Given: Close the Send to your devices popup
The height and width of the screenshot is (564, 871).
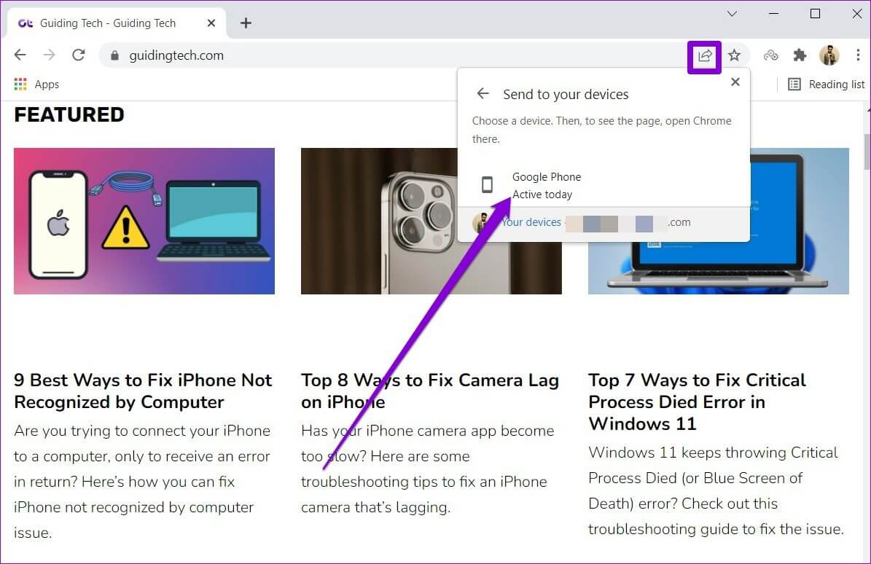Looking at the screenshot, I should [735, 82].
